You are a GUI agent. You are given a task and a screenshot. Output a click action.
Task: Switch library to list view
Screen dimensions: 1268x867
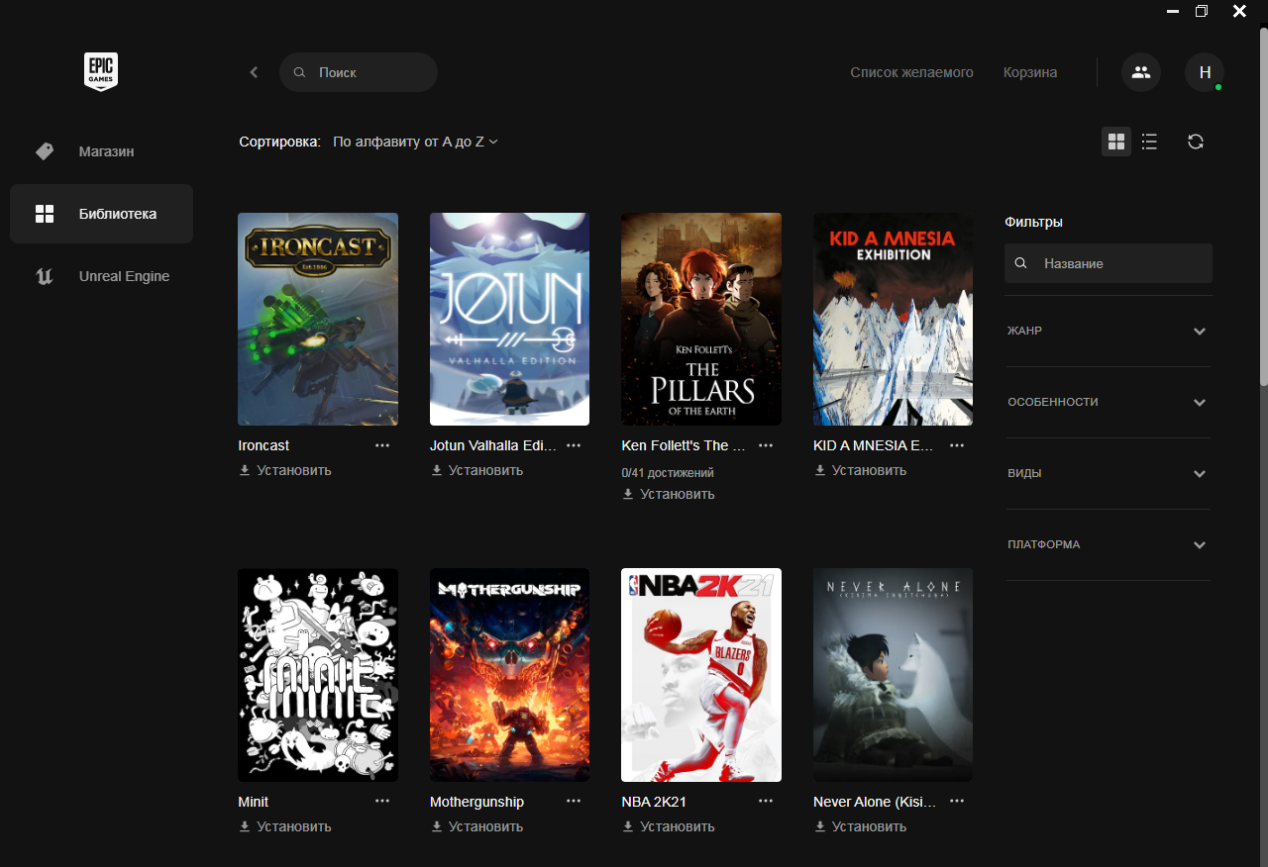coord(1149,142)
